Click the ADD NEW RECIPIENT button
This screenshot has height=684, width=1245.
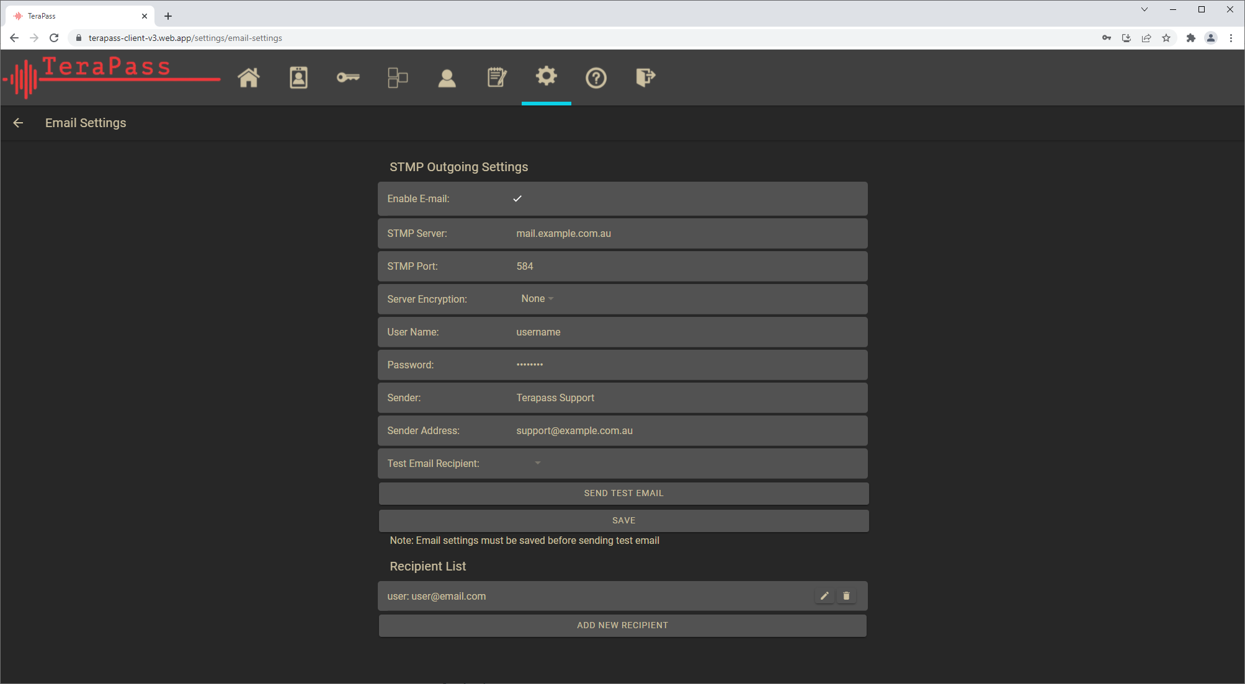click(623, 625)
